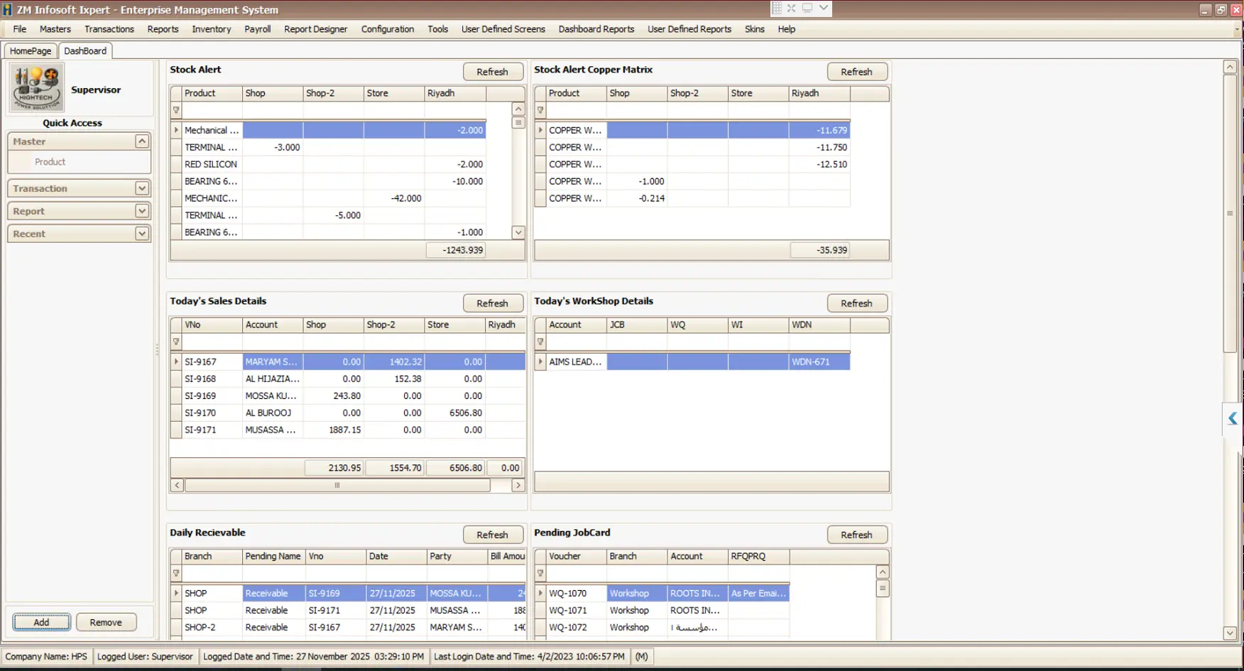Collapse the right side panel using the arrow

1232,419
